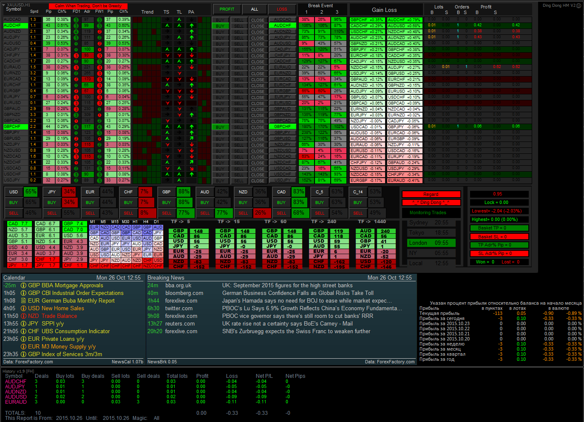Toggle the TP Adr% Pip = 0 setting
The width and height of the screenshot is (584, 422).
point(499,245)
